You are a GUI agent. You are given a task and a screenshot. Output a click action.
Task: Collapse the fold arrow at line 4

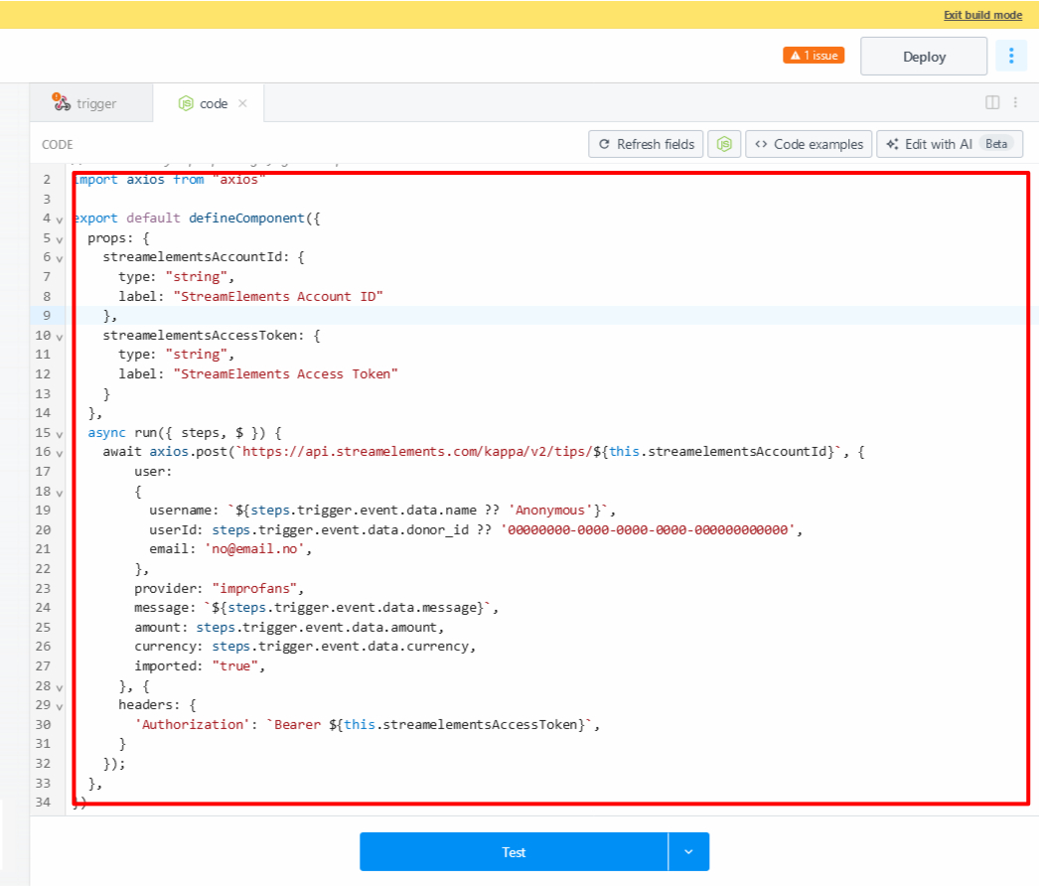pos(59,220)
